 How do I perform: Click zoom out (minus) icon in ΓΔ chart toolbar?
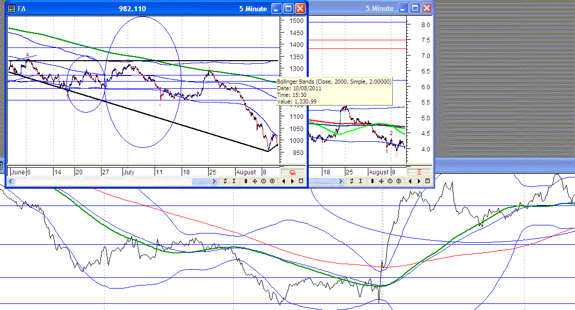pyautogui.click(x=264, y=181)
